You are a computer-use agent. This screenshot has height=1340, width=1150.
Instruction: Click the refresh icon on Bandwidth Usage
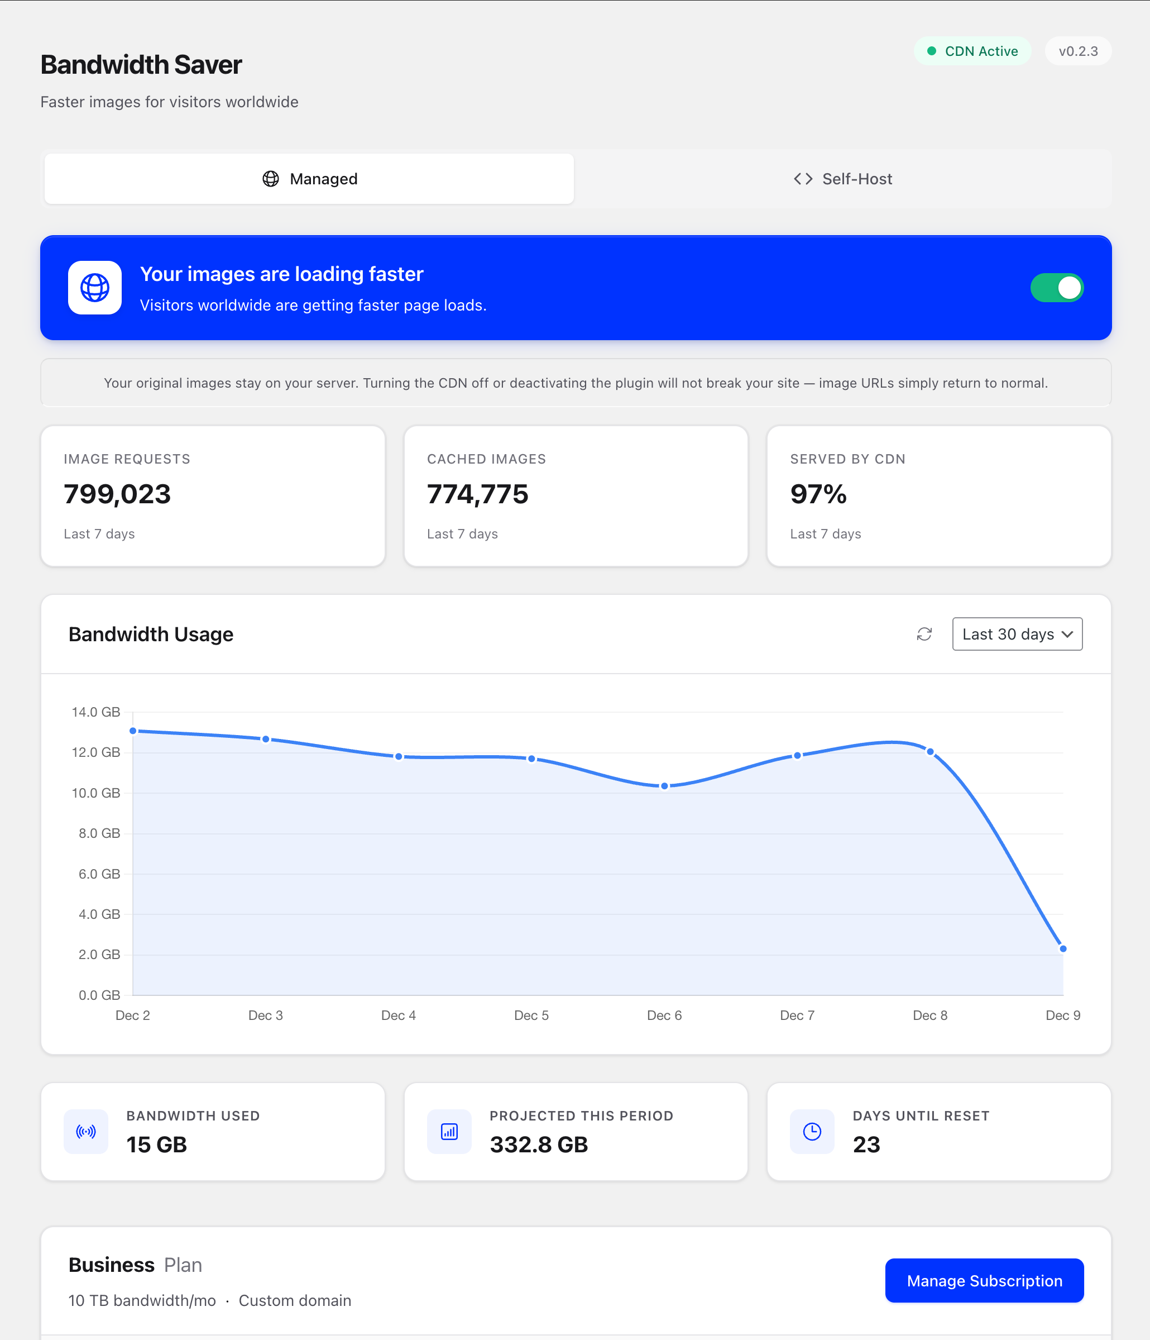pos(924,635)
